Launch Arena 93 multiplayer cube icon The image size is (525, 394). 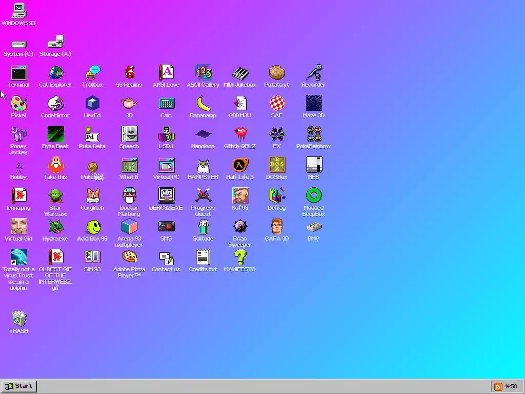click(x=129, y=227)
